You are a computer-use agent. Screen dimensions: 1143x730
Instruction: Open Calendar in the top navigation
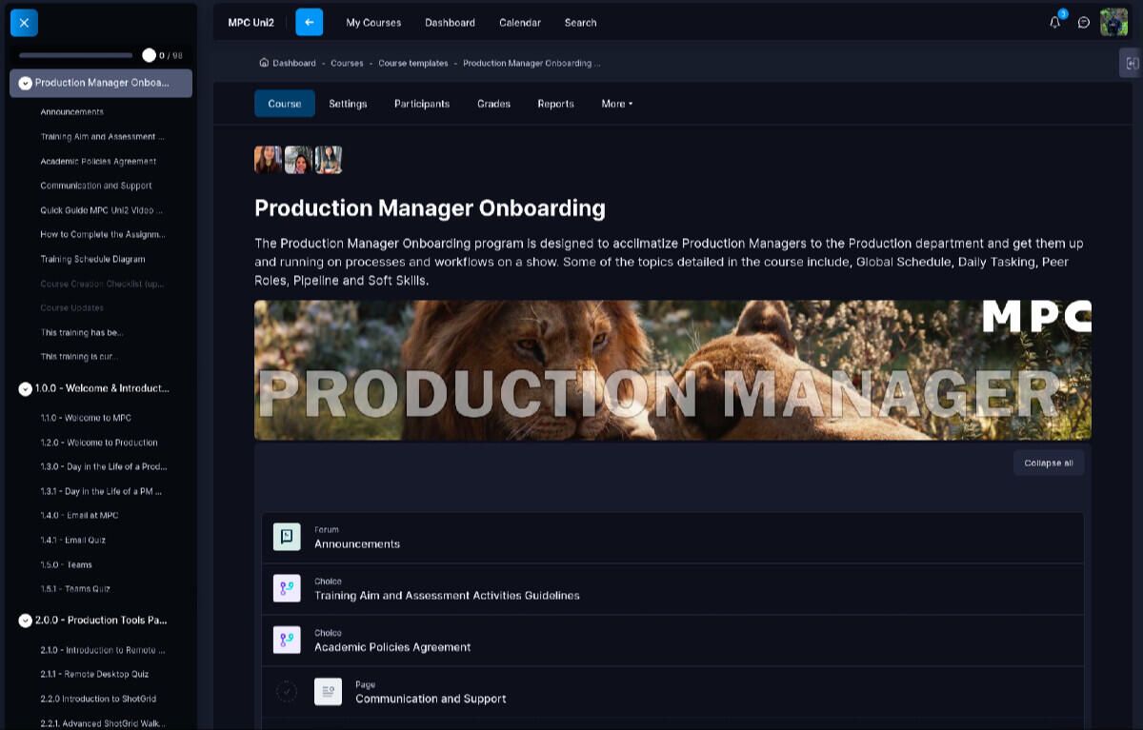520,22
